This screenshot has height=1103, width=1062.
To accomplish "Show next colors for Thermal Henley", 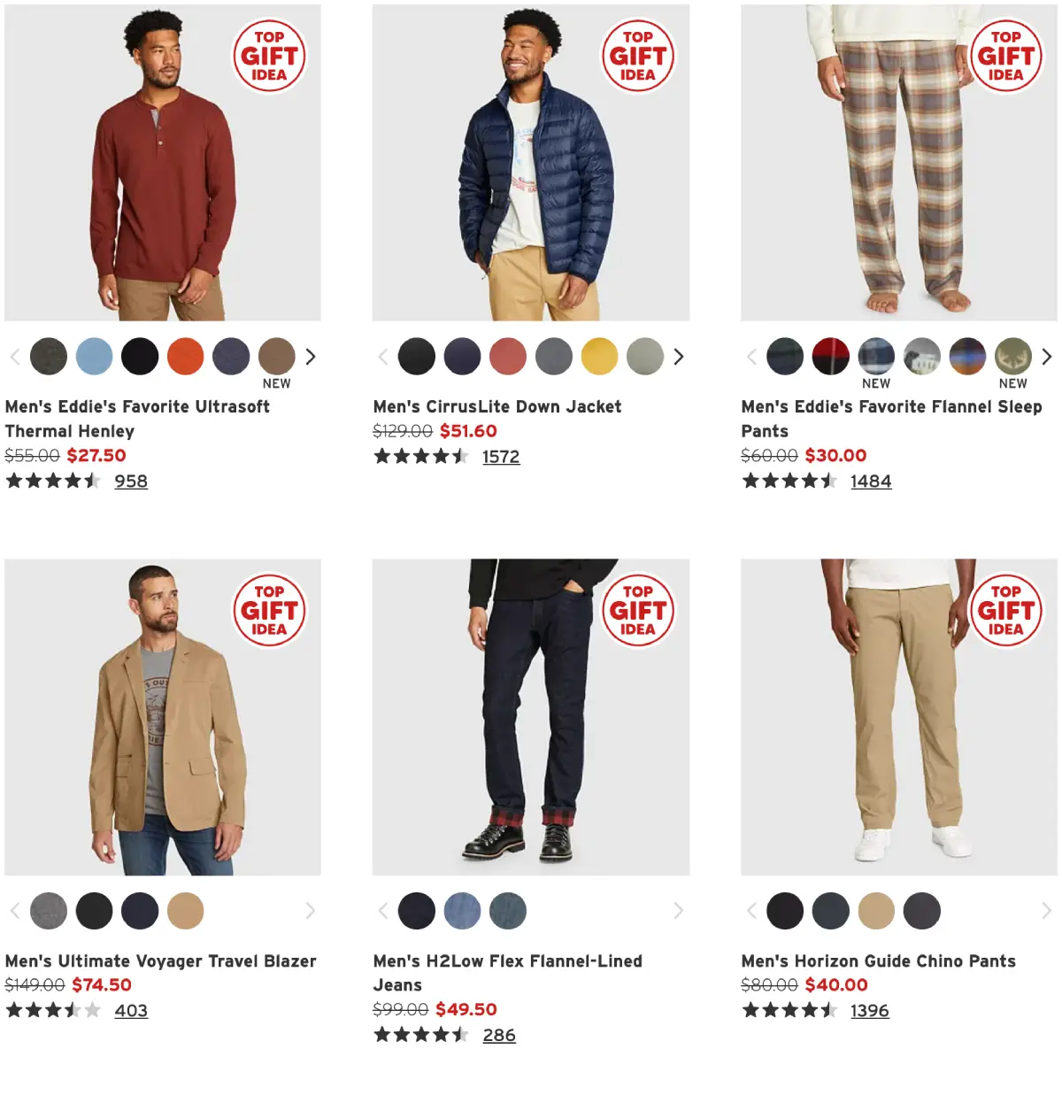I will click(x=311, y=357).
